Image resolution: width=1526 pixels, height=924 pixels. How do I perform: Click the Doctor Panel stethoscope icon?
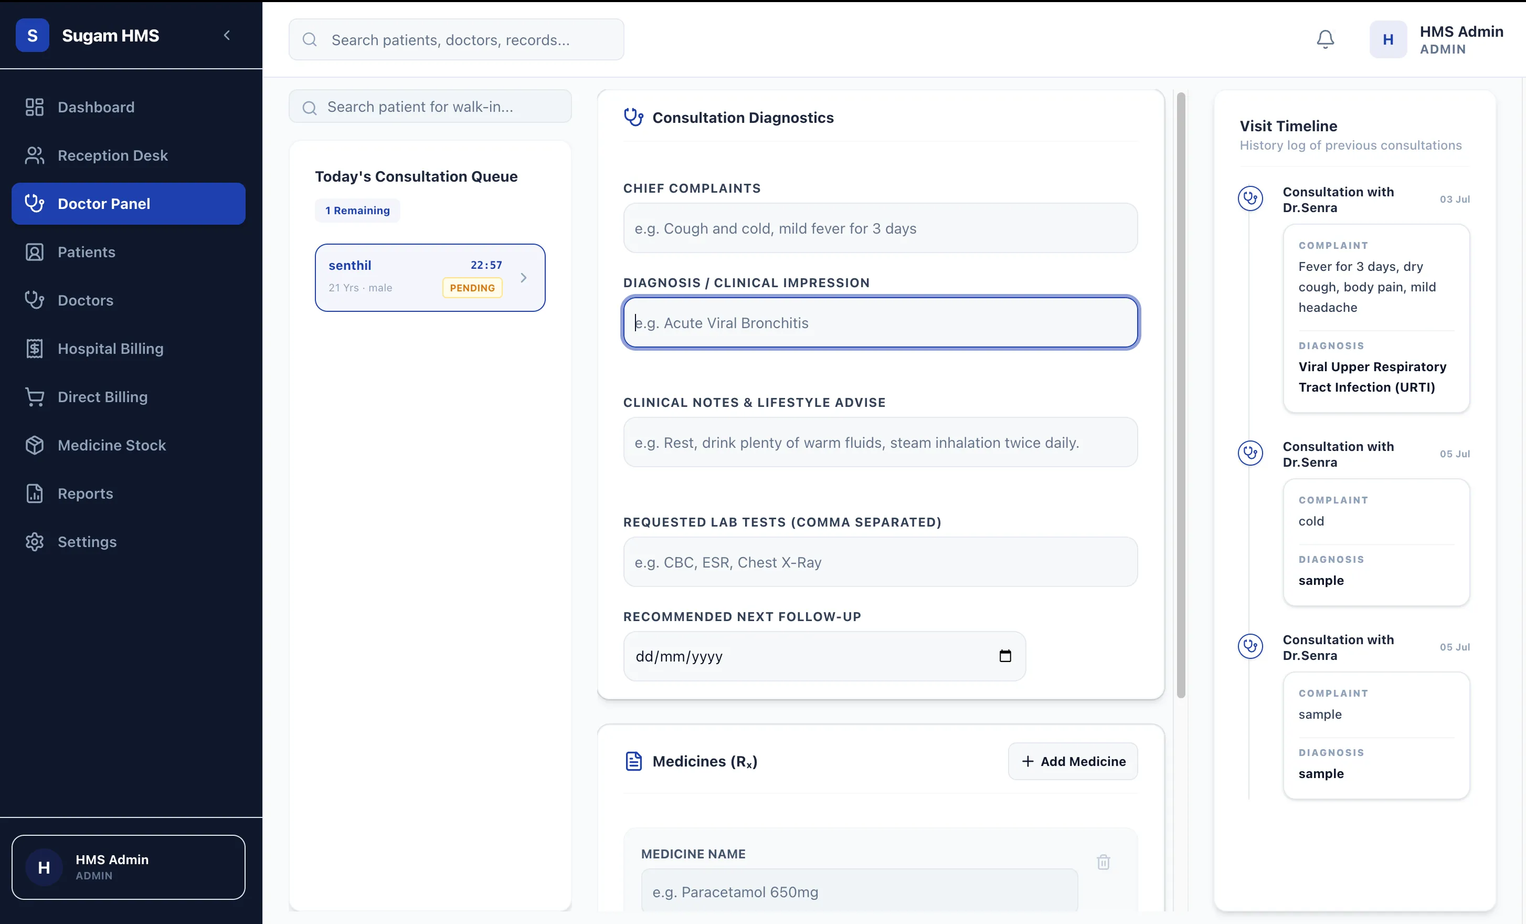[35, 204]
